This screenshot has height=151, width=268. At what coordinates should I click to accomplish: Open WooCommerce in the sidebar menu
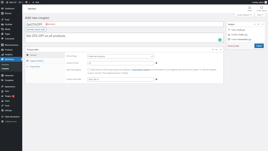pos(11,45)
